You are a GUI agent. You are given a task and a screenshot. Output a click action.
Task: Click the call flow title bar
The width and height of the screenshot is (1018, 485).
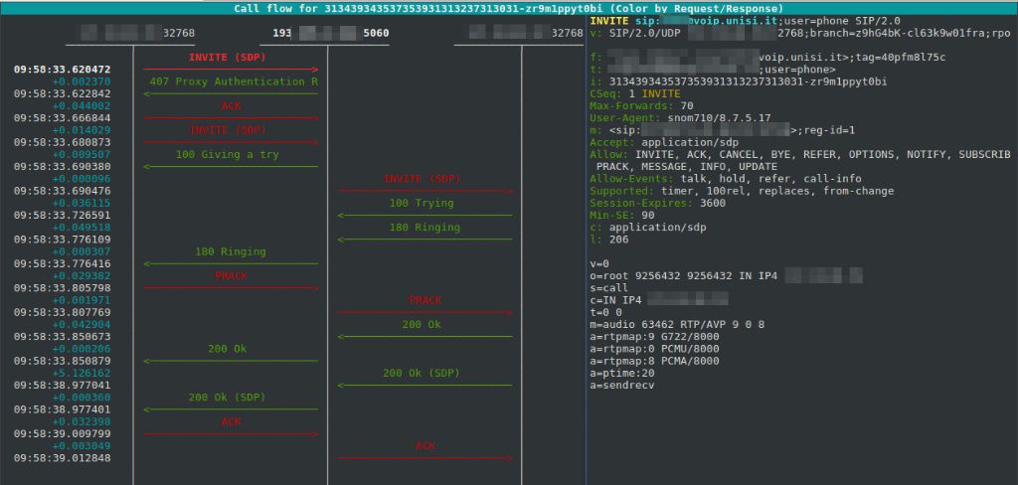point(508,8)
